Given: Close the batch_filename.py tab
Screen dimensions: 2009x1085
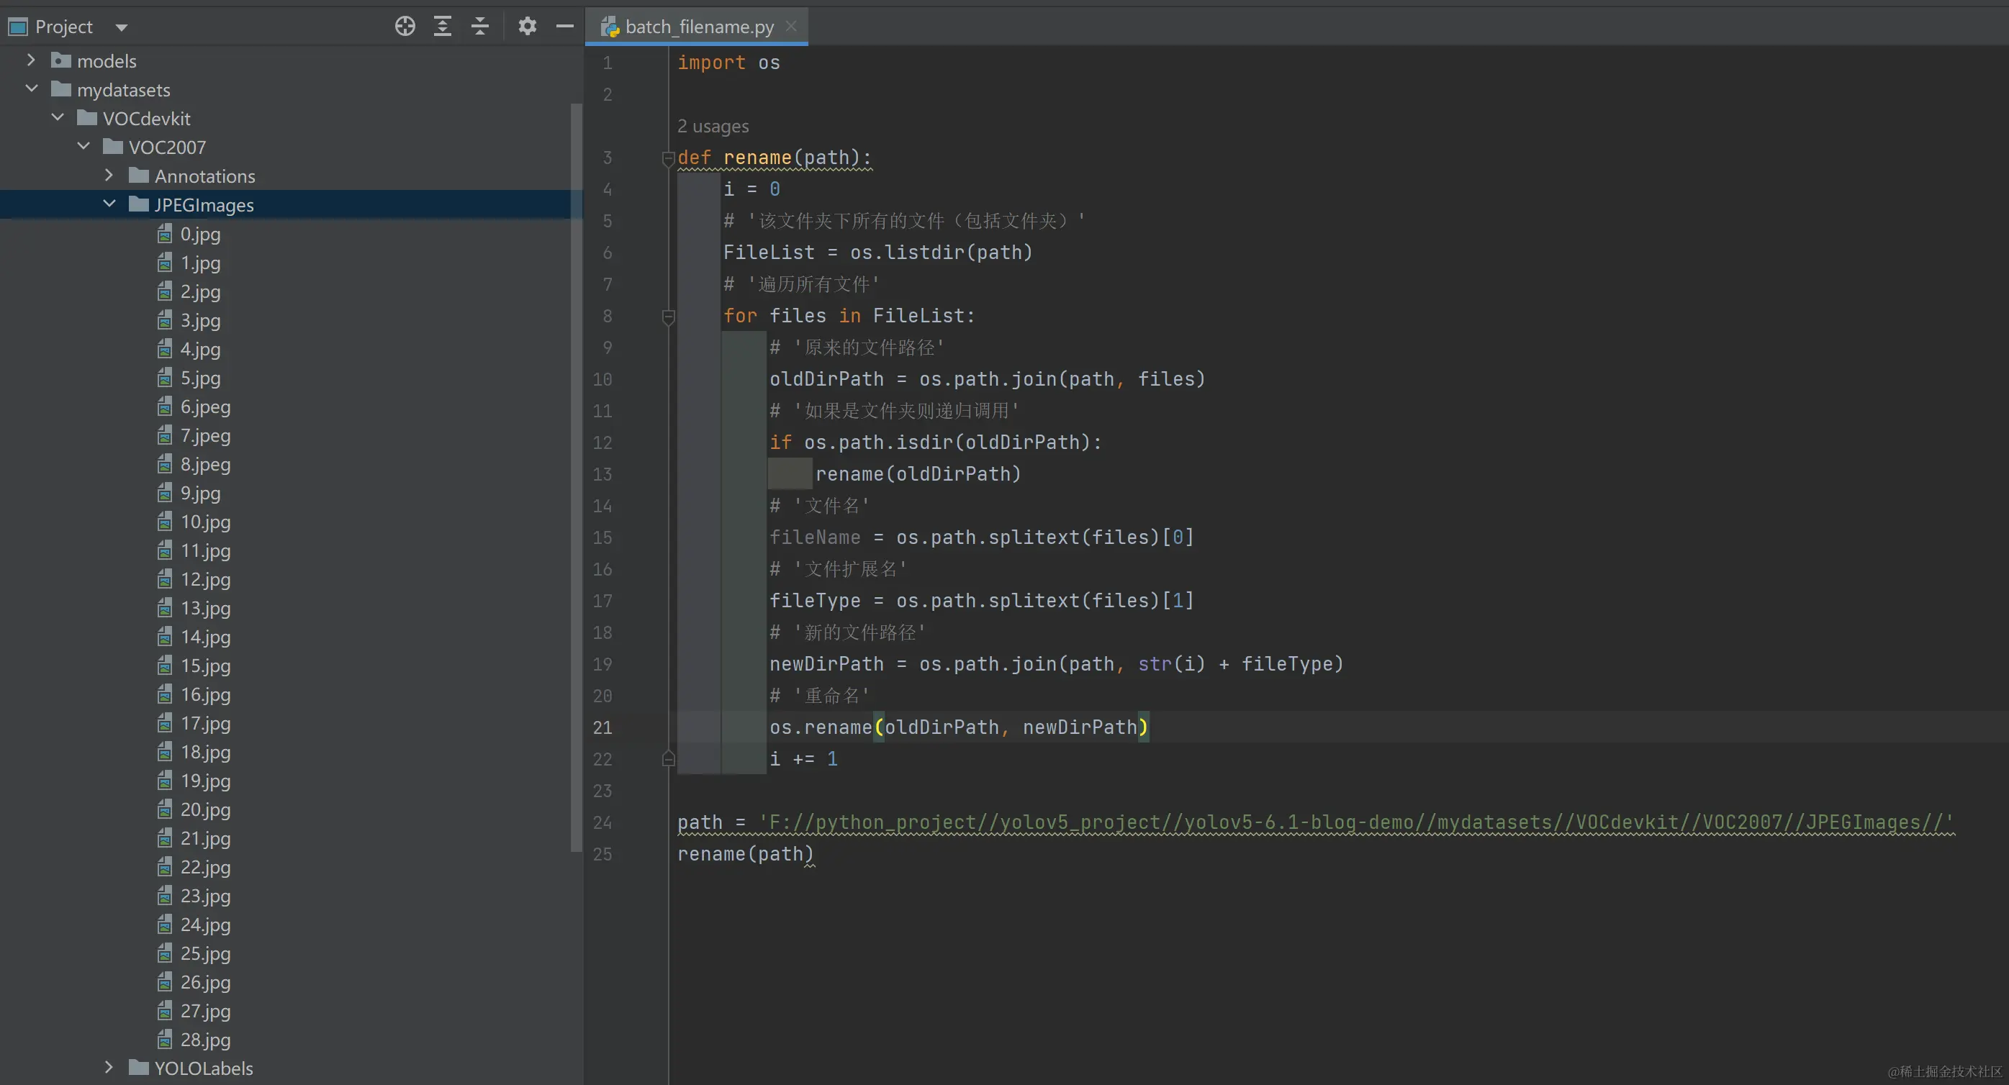Looking at the screenshot, I should pos(792,27).
